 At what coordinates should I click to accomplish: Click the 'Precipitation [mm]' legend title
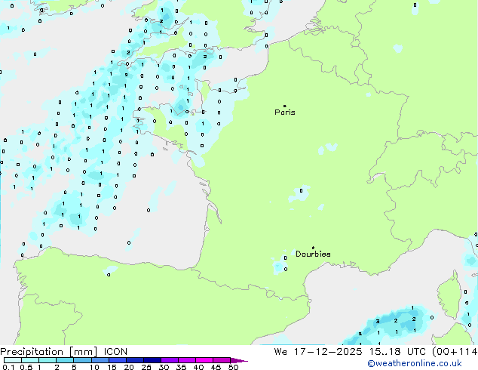click(49, 352)
